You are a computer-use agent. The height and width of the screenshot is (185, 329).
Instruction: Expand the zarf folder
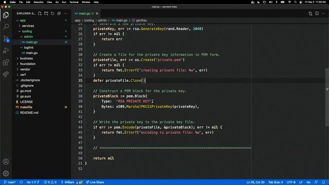23,75
